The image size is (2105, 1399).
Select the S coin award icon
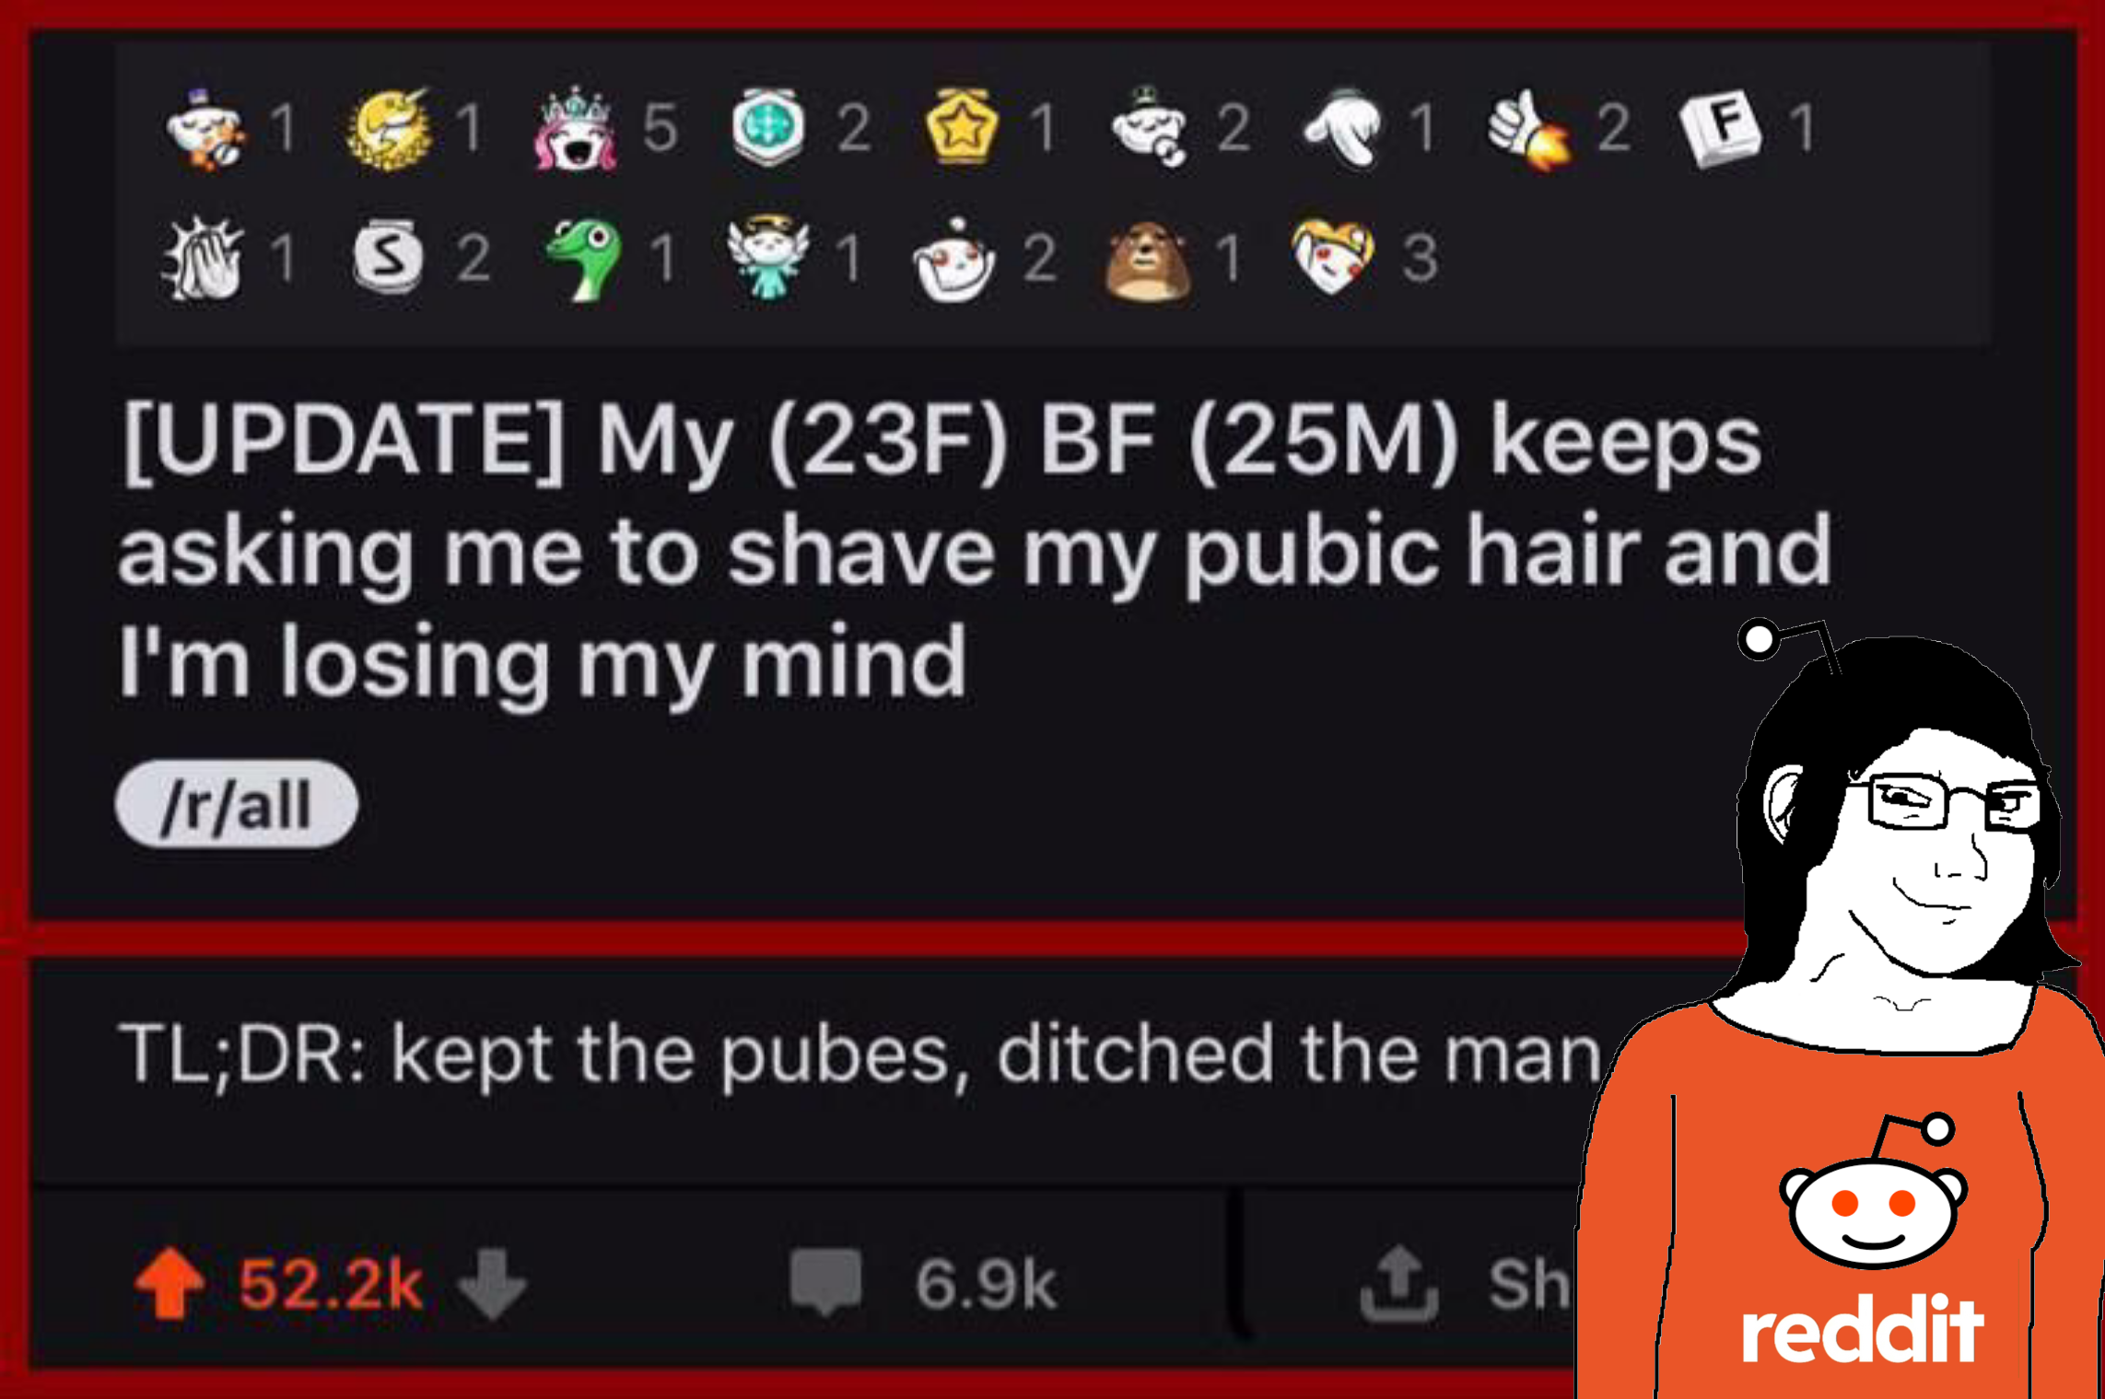click(x=389, y=256)
